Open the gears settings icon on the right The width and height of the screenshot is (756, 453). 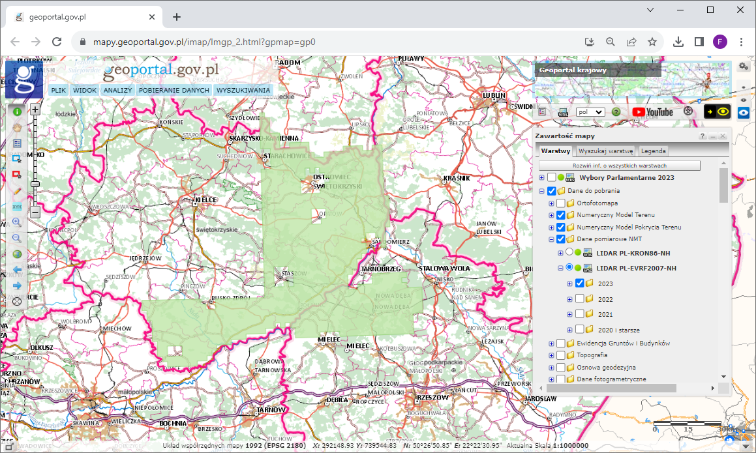point(743,66)
